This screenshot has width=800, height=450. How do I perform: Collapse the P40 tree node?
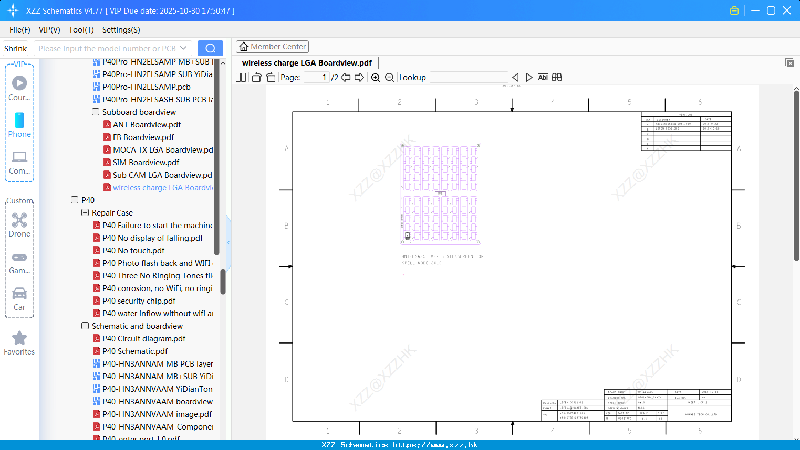75,200
